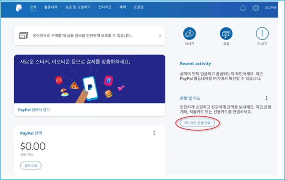
Task: Click the 보내기 send money icon
Action: (x=189, y=33)
